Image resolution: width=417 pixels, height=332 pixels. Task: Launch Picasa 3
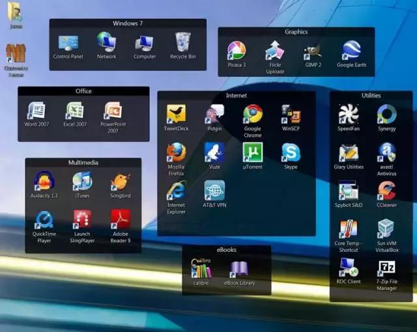[x=236, y=51]
